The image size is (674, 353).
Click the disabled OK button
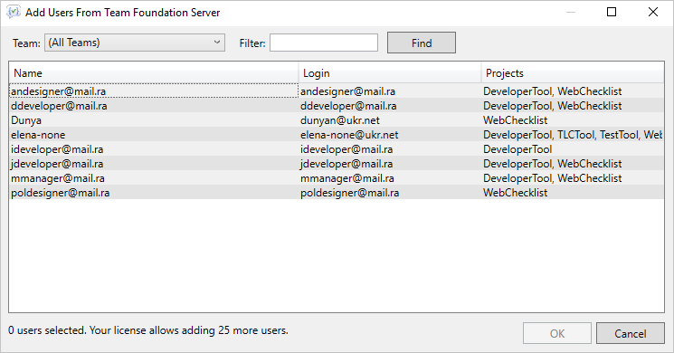tap(557, 333)
